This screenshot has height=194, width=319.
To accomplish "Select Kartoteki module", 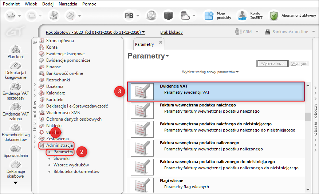I will [x=55, y=100].
